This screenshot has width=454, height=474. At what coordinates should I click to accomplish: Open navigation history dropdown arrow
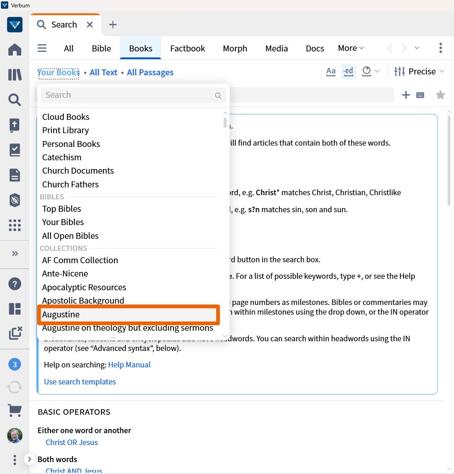[417, 48]
